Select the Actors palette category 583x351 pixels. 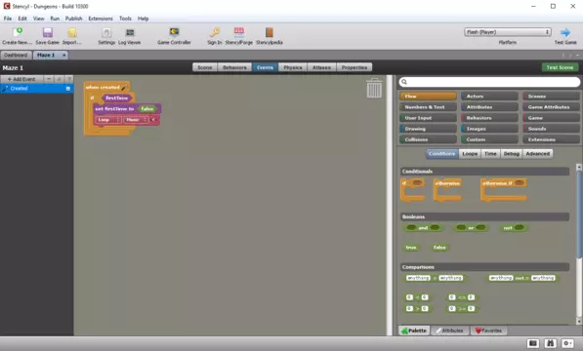(x=489, y=97)
